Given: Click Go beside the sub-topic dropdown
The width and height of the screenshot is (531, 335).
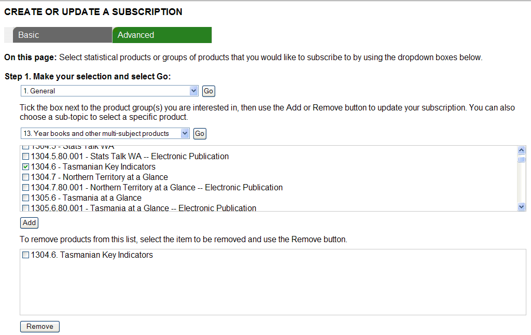Looking at the screenshot, I should tap(199, 133).
